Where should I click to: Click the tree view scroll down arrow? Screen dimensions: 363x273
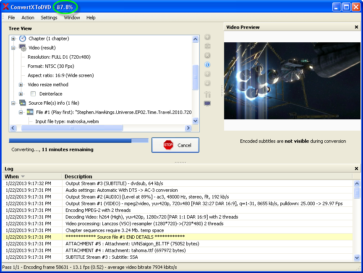[196, 121]
